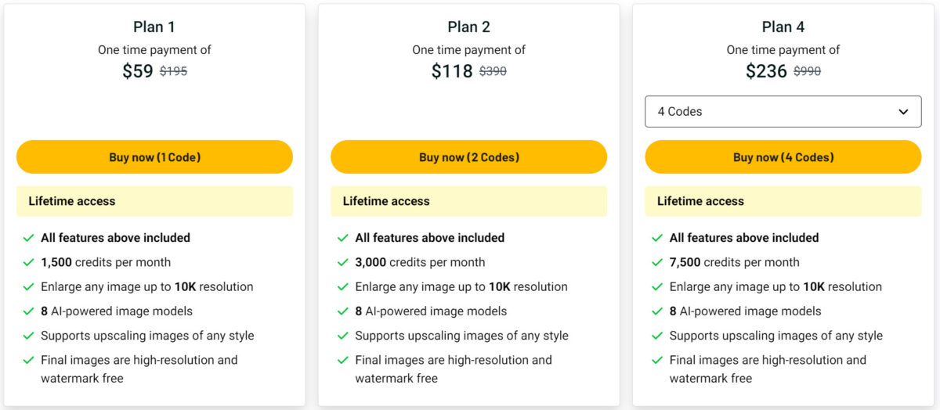940x410 pixels.
Task: Click Plan 1 'All features above included' checkmark
Action: pyautogui.click(x=29, y=238)
